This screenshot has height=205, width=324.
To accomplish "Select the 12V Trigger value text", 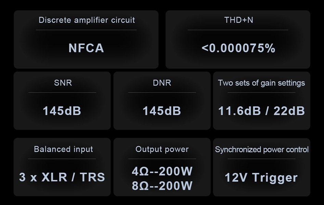I will pos(261,178).
